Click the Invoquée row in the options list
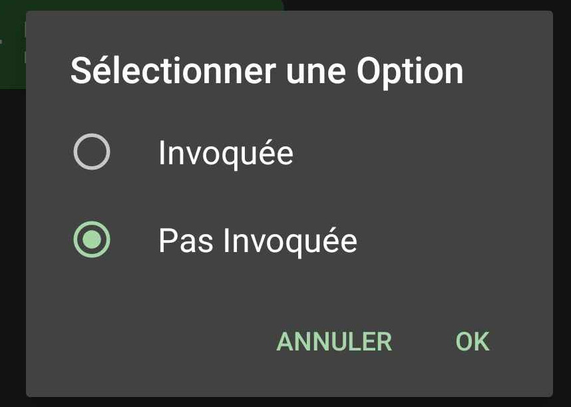Screen dimensions: 571x407 (x=226, y=154)
